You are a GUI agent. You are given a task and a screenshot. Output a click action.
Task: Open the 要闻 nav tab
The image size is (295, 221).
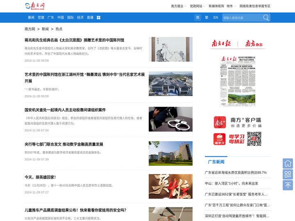31,18
